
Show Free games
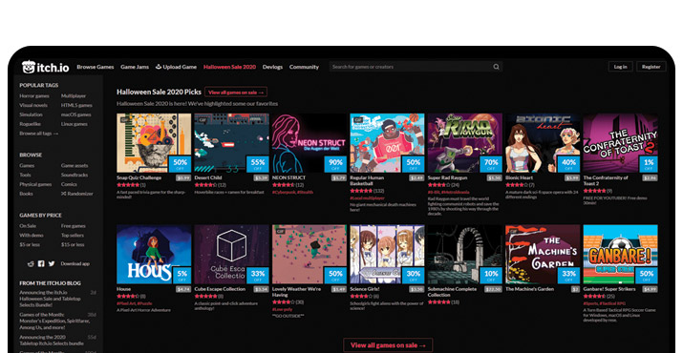pos(74,226)
